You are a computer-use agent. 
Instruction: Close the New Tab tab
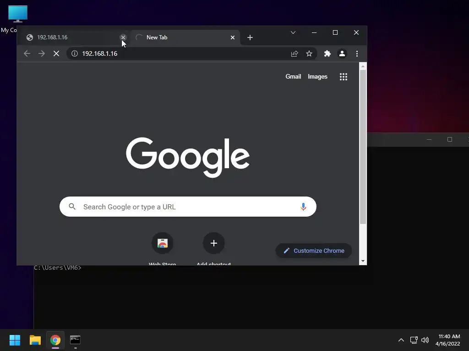(232, 37)
